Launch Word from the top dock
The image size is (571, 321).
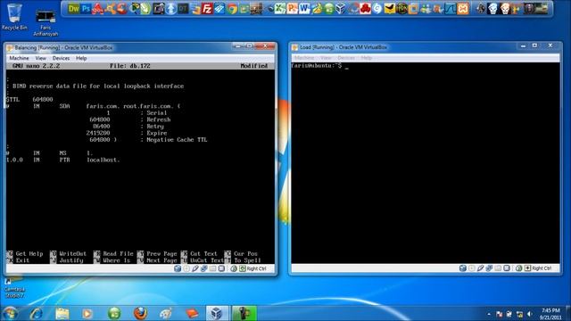click(x=304, y=8)
